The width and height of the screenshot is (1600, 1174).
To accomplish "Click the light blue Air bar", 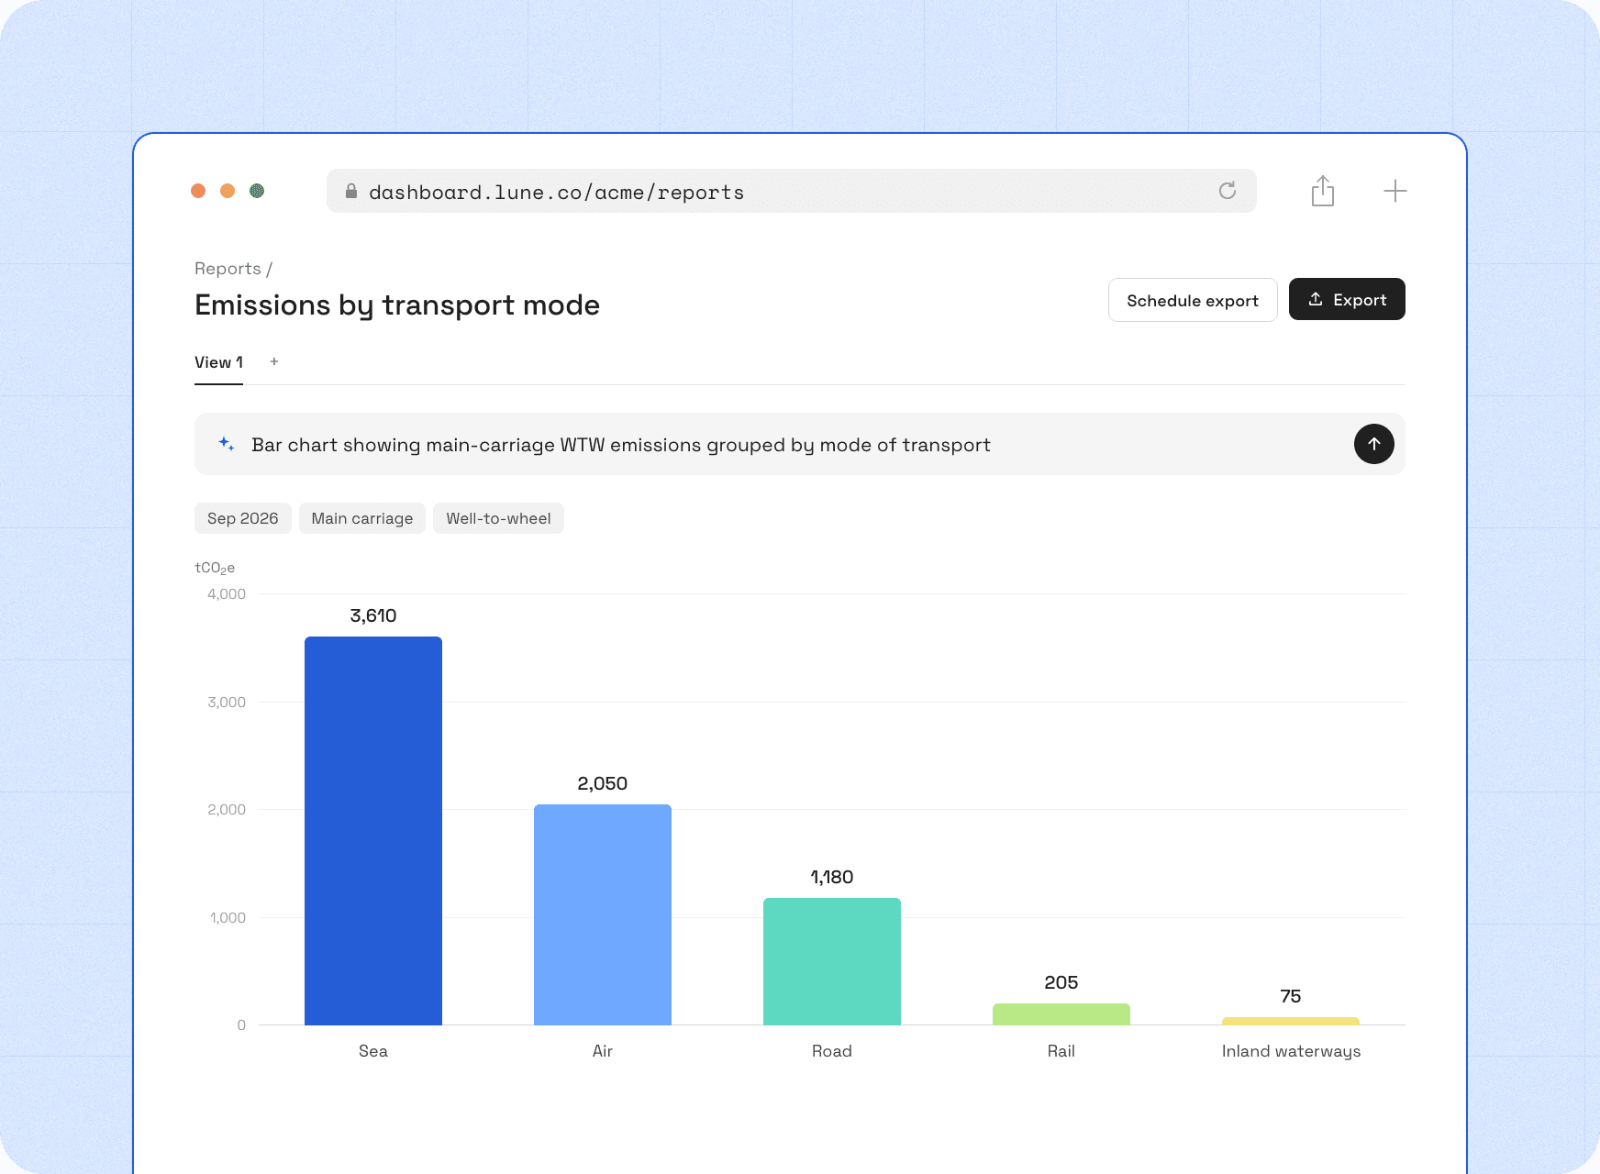I will click(603, 914).
